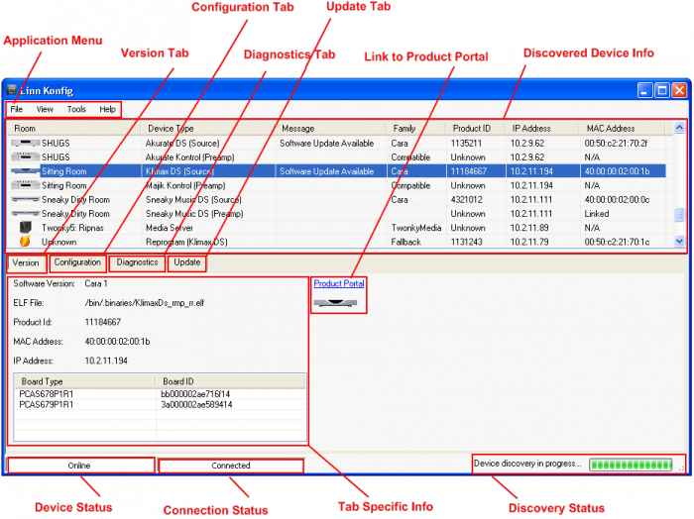Select the Sneaky Music DS (Preamp) cell

tap(194, 214)
